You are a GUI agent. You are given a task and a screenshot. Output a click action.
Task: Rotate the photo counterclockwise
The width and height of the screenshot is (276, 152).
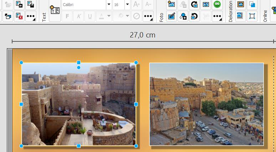click(x=194, y=16)
